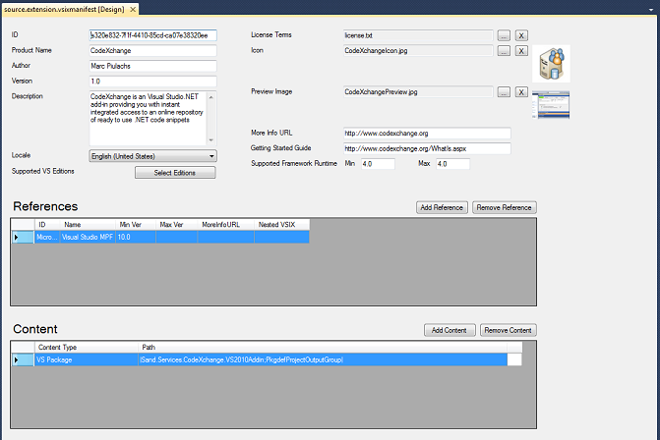The width and height of the screenshot is (660, 440).
Task: Clear the Preview Image with X
Action: point(521,91)
